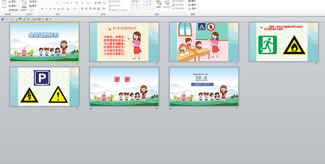Click the New Slide (新建幻灯片) icon

click(x=24, y=3)
